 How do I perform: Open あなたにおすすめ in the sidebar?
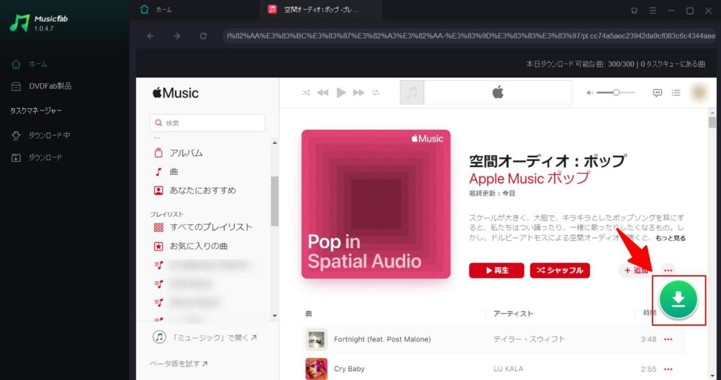pos(194,190)
